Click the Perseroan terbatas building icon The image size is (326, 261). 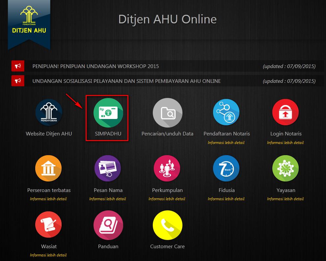[x=49, y=169]
